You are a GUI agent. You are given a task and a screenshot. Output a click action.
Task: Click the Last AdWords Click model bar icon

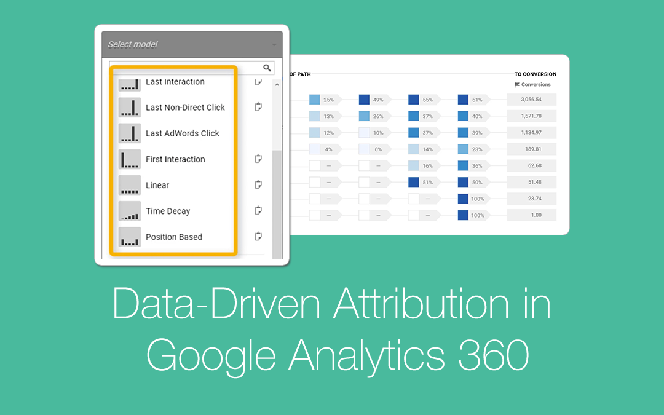click(x=130, y=133)
